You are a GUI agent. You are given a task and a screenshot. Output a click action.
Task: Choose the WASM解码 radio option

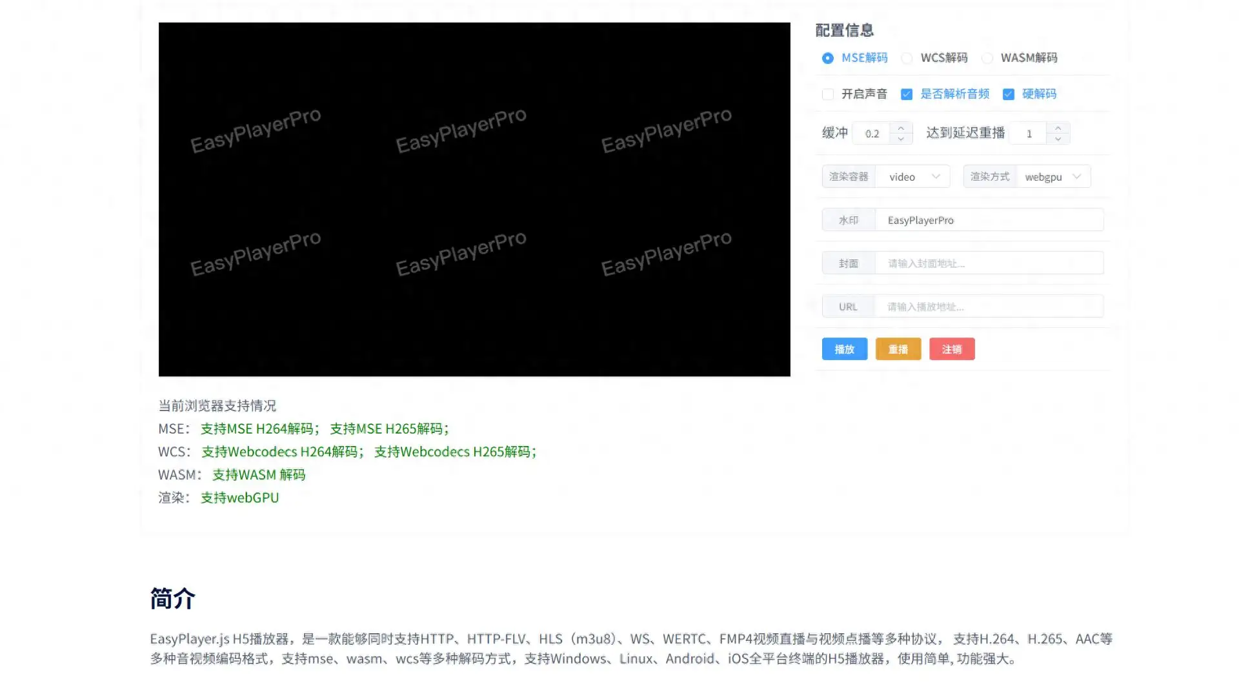(x=987, y=58)
